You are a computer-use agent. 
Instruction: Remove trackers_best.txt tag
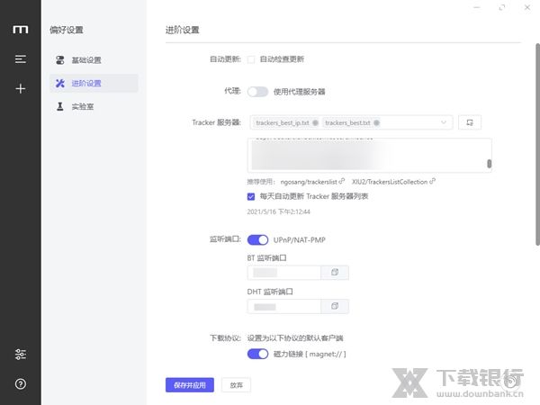coord(377,123)
